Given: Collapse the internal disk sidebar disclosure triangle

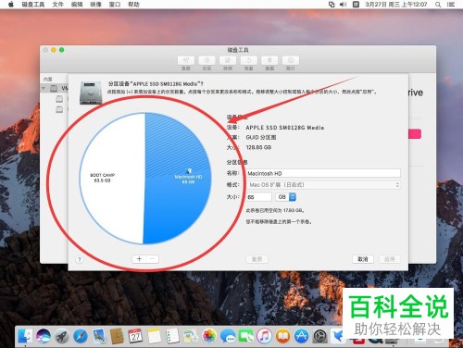Looking at the screenshot, I should coord(44,89).
